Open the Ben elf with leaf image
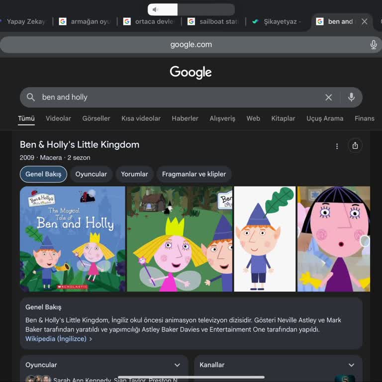382x382 pixels. pos(265,239)
